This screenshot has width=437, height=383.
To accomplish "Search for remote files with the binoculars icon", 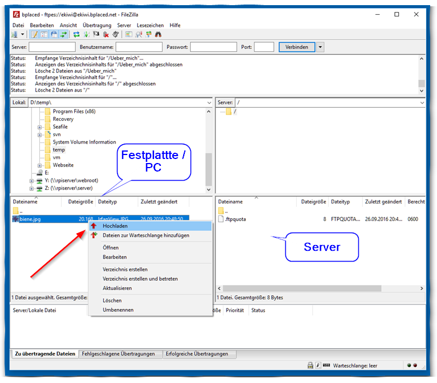I will click(158, 35).
